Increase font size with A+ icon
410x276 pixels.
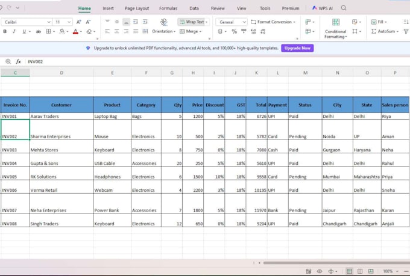(x=78, y=22)
